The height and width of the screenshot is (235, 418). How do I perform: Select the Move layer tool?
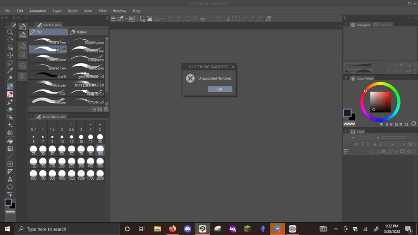click(10, 55)
